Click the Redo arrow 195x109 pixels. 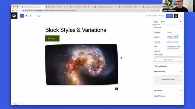tap(35, 16)
